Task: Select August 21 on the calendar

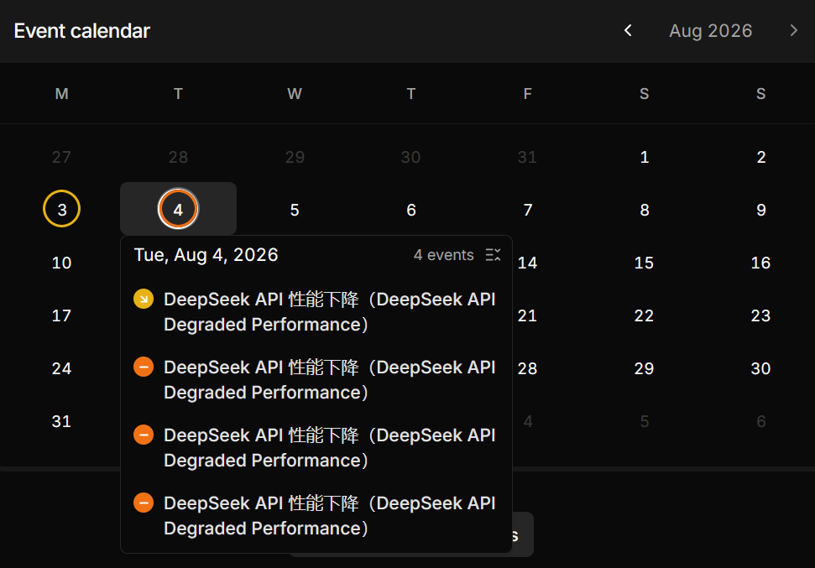Action: [x=528, y=315]
